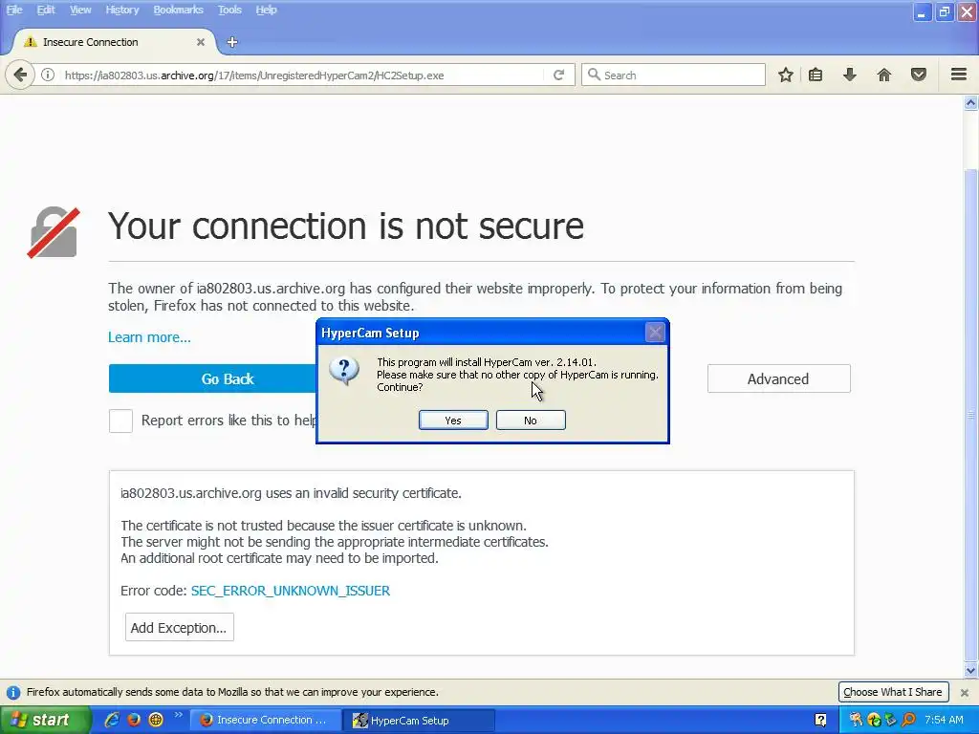Minimize the Firefox window
The height and width of the screenshot is (734, 979).
click(x=922, y=11)
